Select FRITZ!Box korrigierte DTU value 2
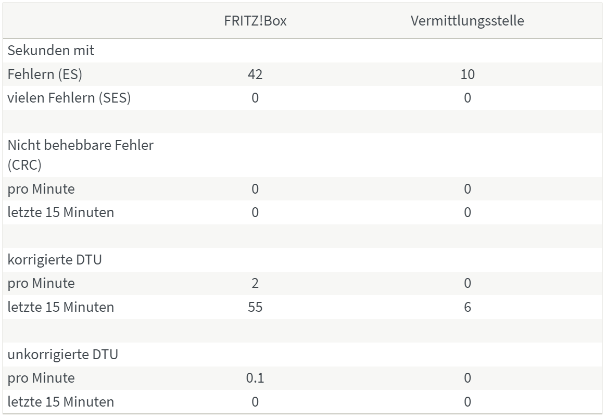The image size is (605, 417). (255, 283)
